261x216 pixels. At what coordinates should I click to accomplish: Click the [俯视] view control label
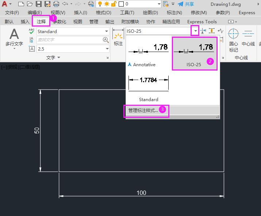point(13,67)
